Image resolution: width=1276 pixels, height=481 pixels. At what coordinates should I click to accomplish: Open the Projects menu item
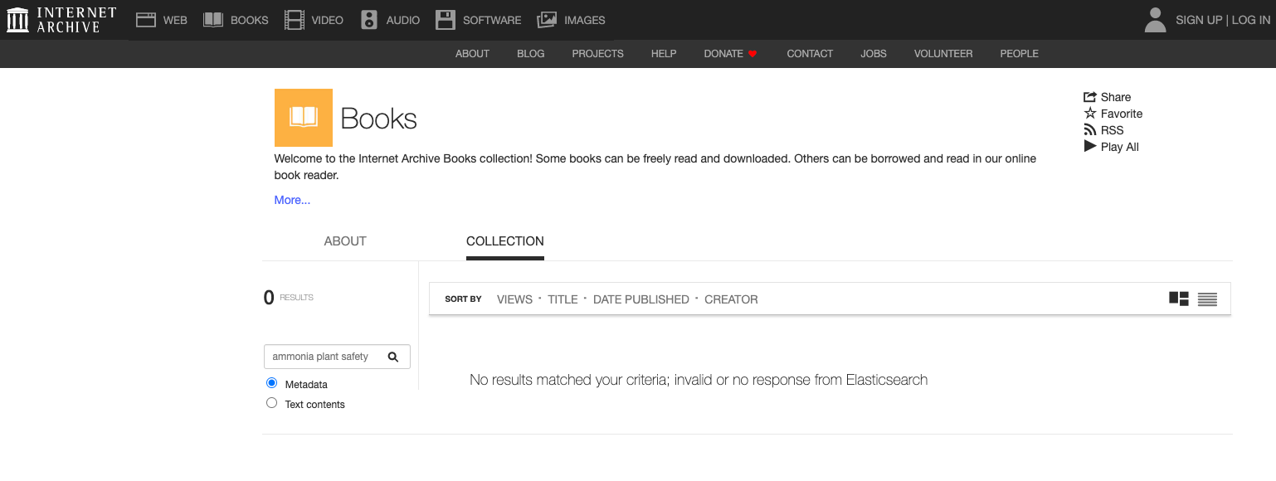point(597,54)
